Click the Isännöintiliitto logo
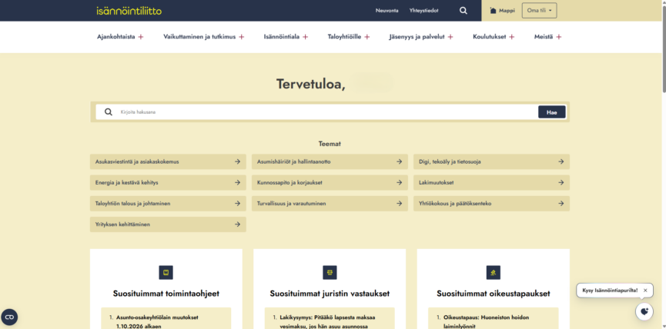 (x=129, y=11)
